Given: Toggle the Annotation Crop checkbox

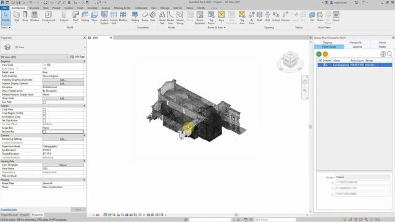Looking at the screenshot, I should pyautogui.click(x=44, y=117).
